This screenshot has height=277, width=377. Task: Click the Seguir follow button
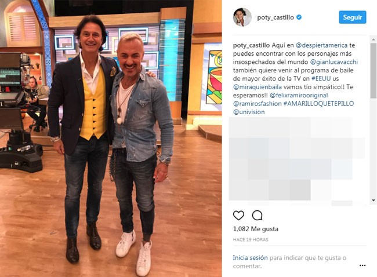(x=353, y=17)
